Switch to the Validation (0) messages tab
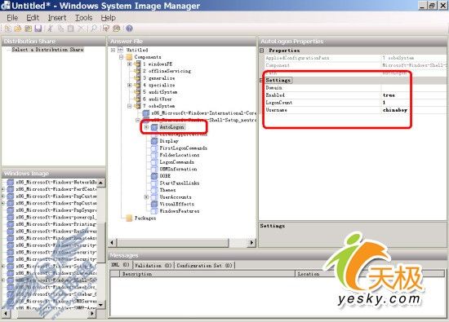The image size is (449, 322). (x=153, y=266)
